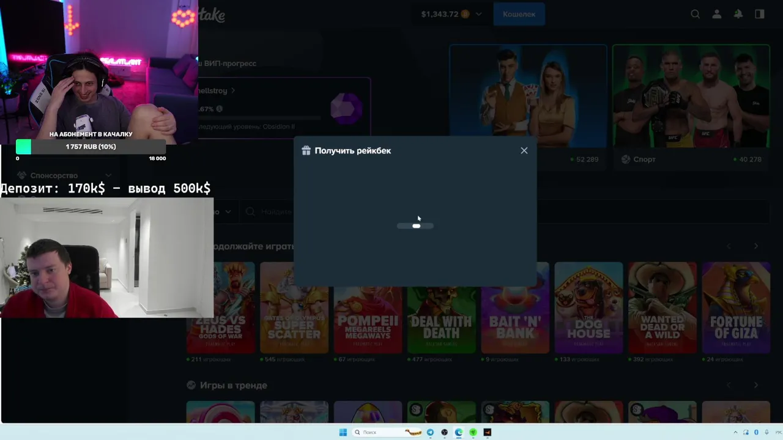
Task: Click '52 289' player count text
Action: (587, 159)
